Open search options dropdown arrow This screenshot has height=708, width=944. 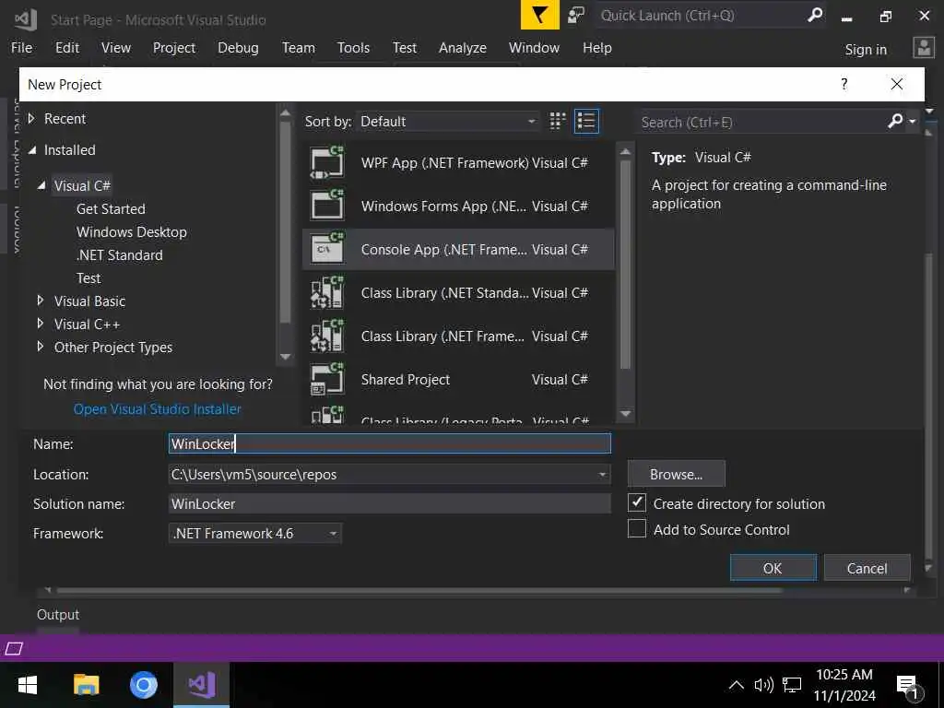912,123
